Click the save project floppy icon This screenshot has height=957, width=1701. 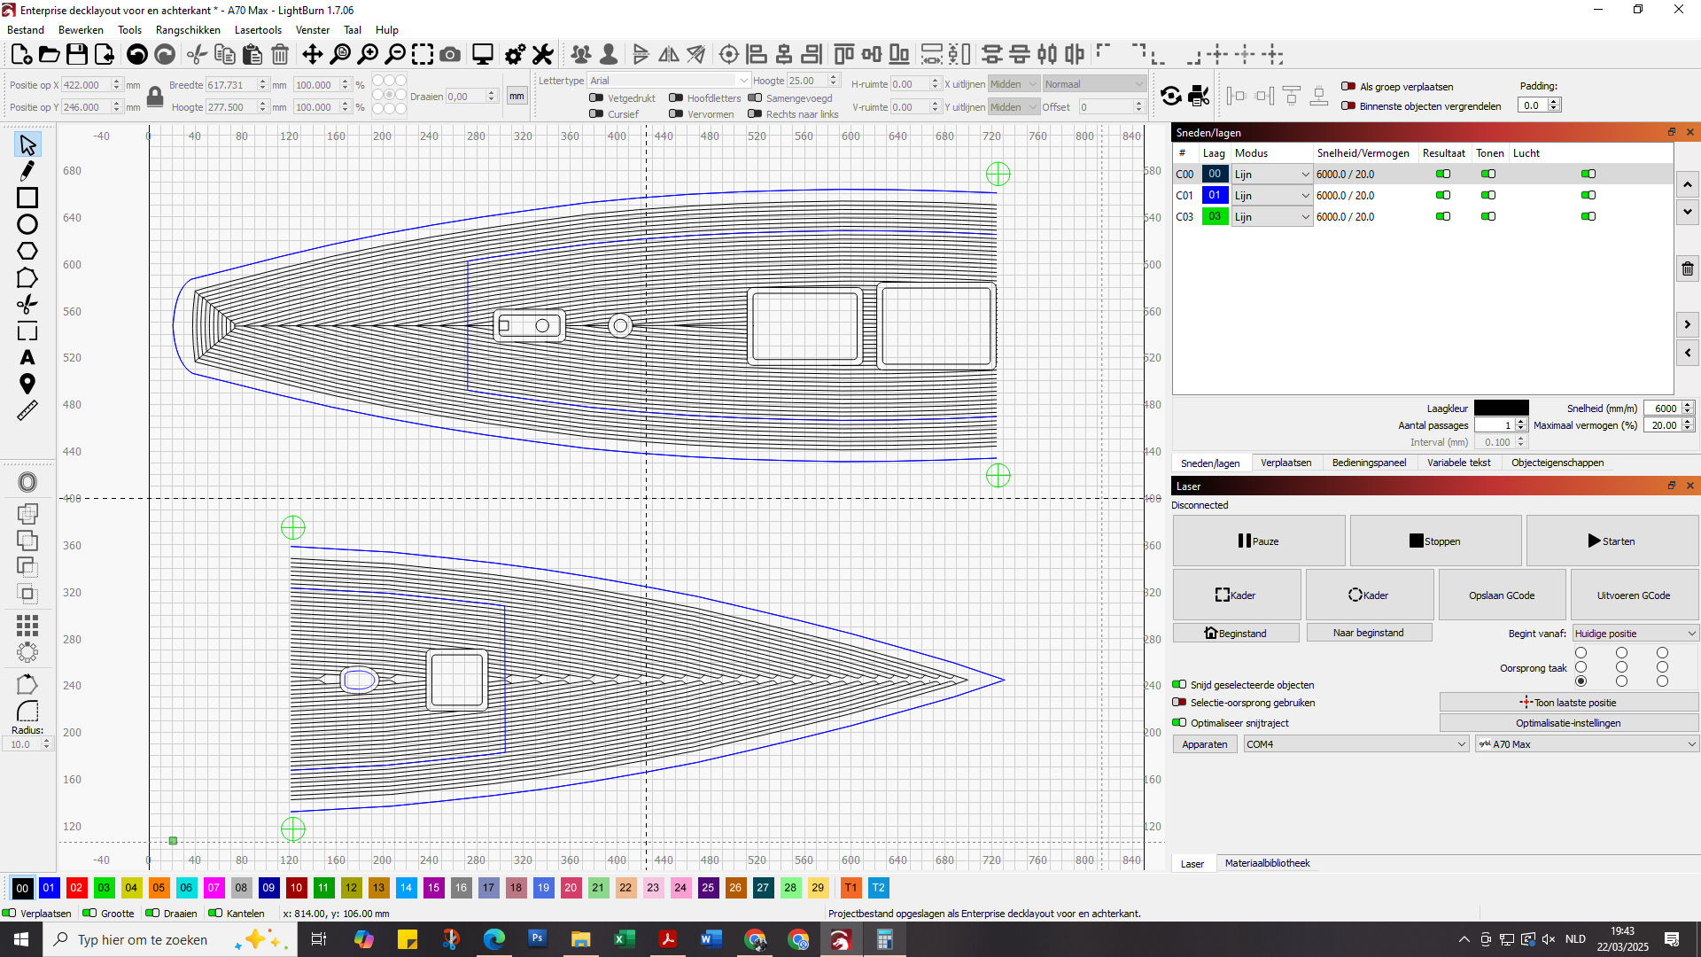click(x=77, y=55)
